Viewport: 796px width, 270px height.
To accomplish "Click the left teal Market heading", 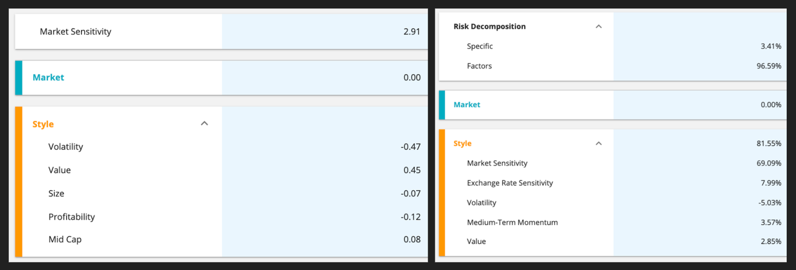I will pyautogui.click(x=48, y=78).
